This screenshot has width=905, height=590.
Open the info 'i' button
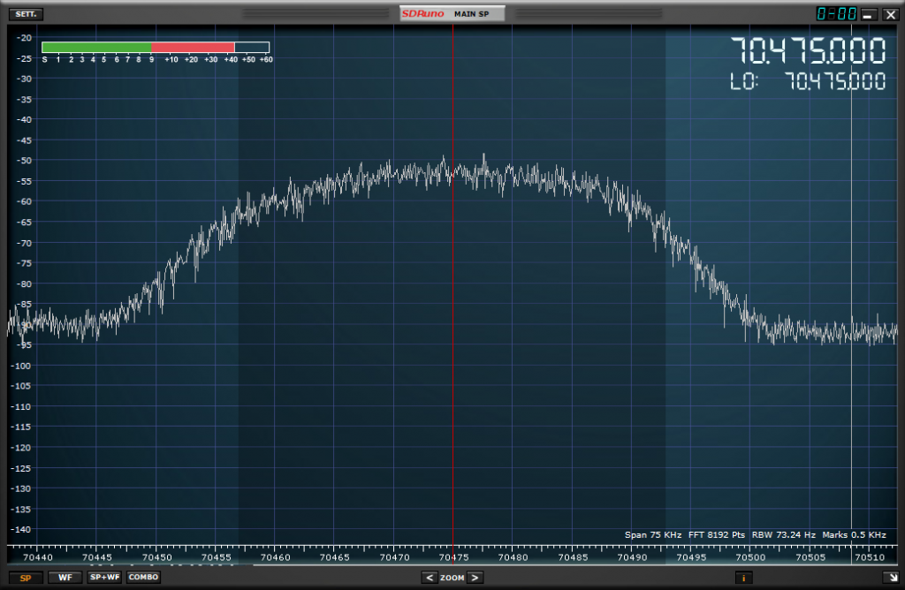coord(743,578)
